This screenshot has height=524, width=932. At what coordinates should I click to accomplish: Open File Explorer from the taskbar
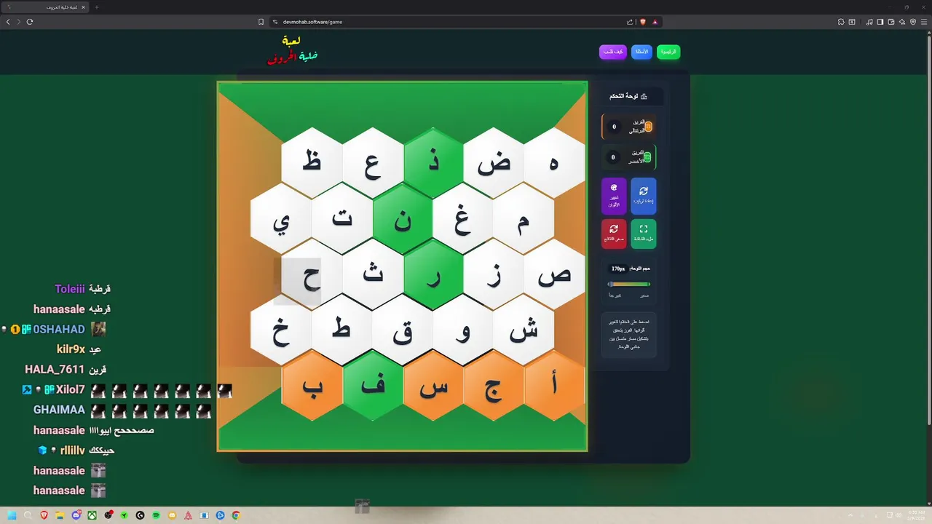(60, 515)
